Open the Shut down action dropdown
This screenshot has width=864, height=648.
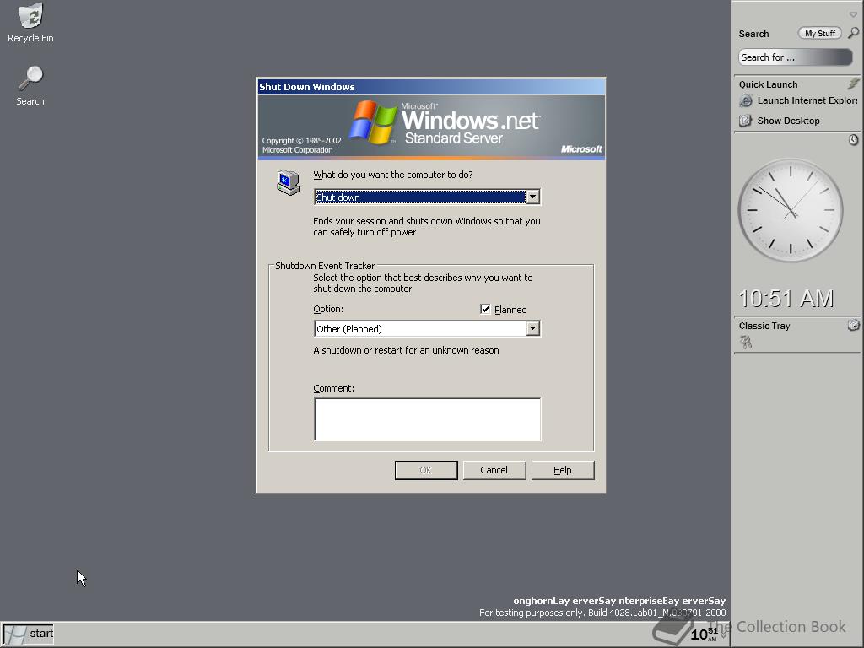tap(532, 197)
